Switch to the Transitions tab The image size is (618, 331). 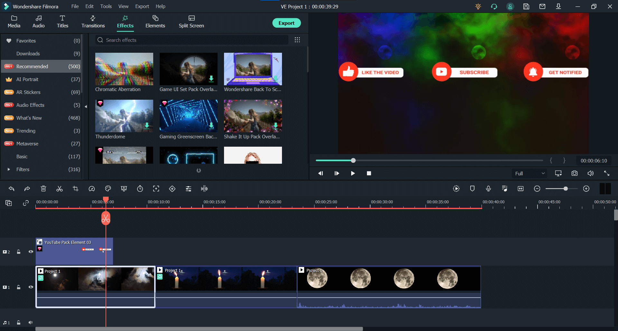click(x=93, y=22)
